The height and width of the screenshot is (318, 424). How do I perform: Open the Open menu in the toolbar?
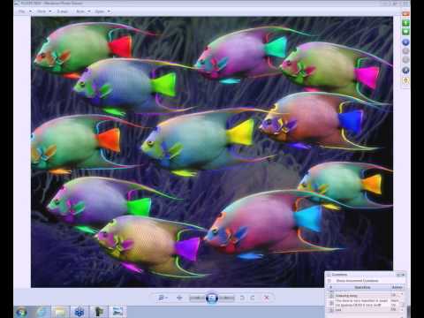(100, 11)
